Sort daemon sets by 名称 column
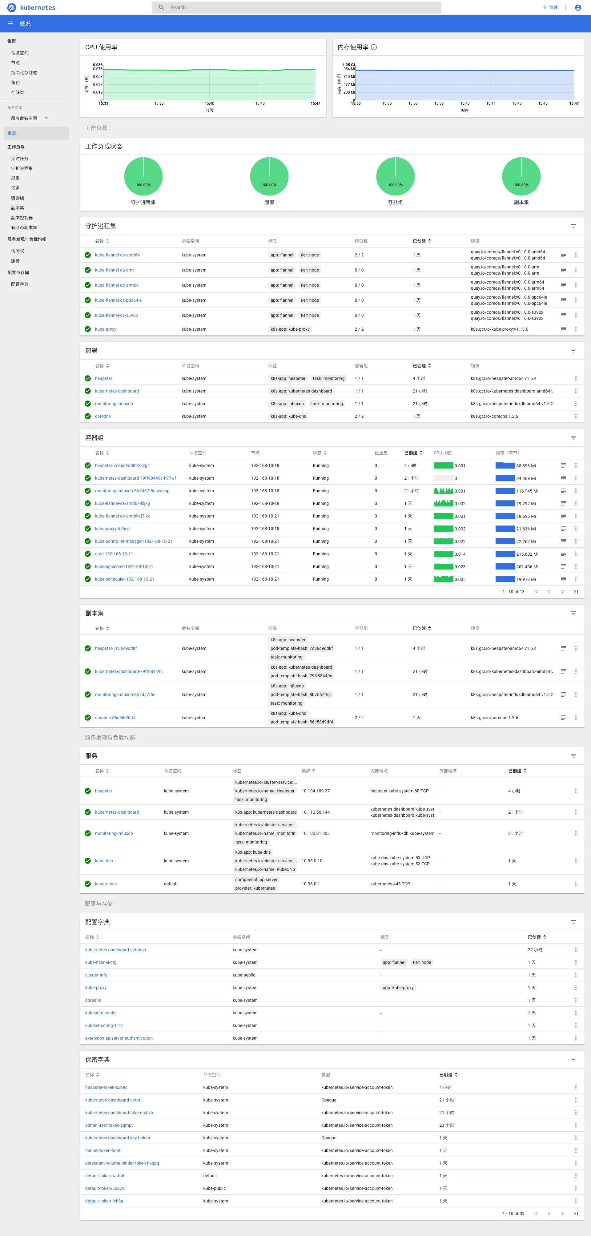Image resolution: width=591 pixels, height=1236 pixels. tap(102, 241)
